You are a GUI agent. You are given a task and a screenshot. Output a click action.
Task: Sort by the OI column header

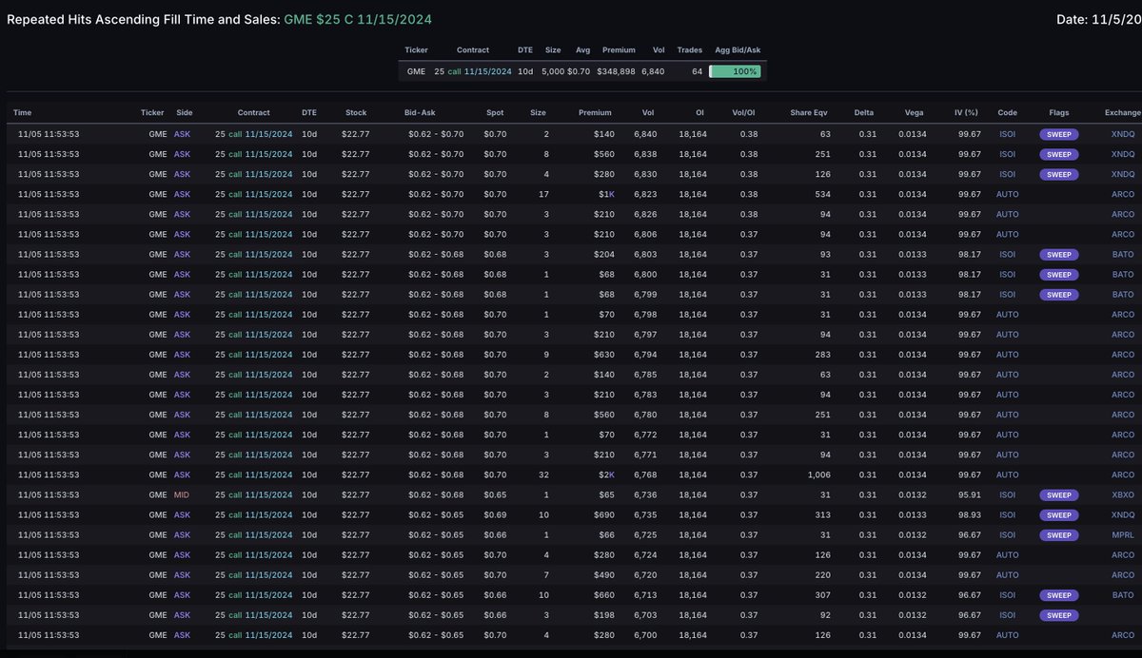(699, 113)
